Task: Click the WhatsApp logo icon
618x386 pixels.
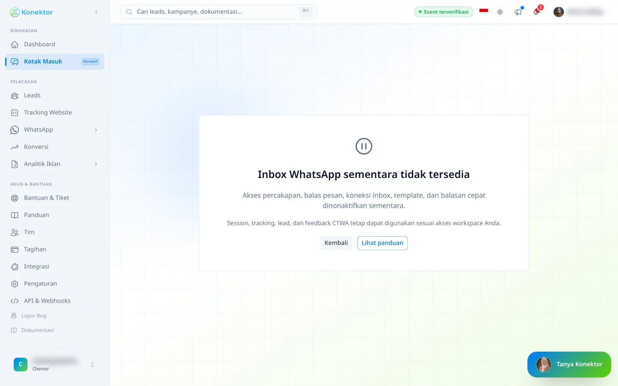Action: point(15,130)
